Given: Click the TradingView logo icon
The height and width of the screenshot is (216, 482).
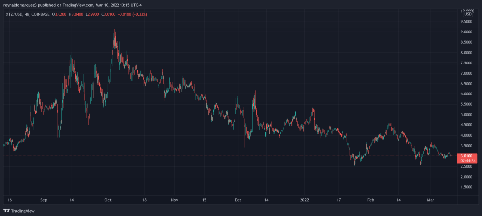Looking at the screenshot, I should tap(6, 210).
